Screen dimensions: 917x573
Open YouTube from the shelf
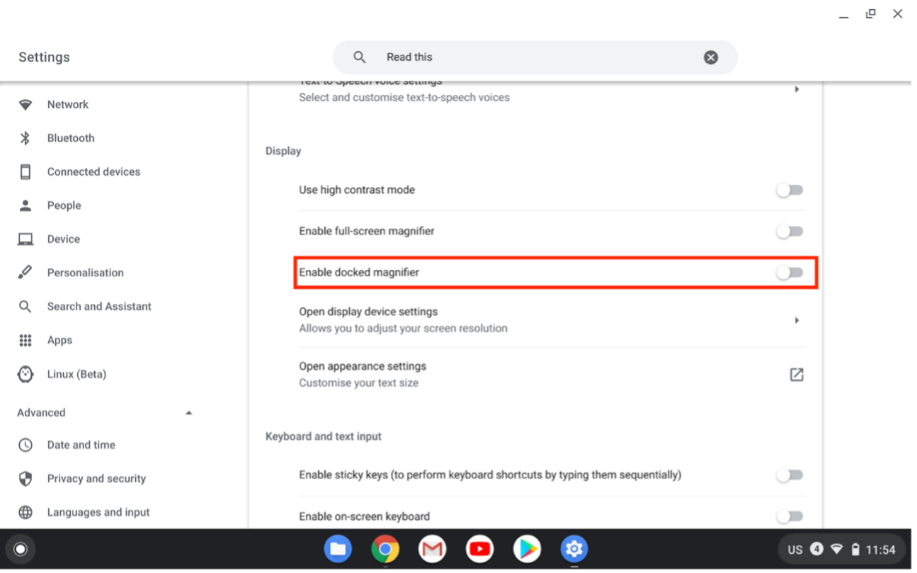click(x=479, y=549)
